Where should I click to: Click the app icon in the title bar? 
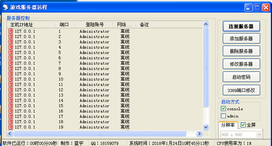[6, 7]
